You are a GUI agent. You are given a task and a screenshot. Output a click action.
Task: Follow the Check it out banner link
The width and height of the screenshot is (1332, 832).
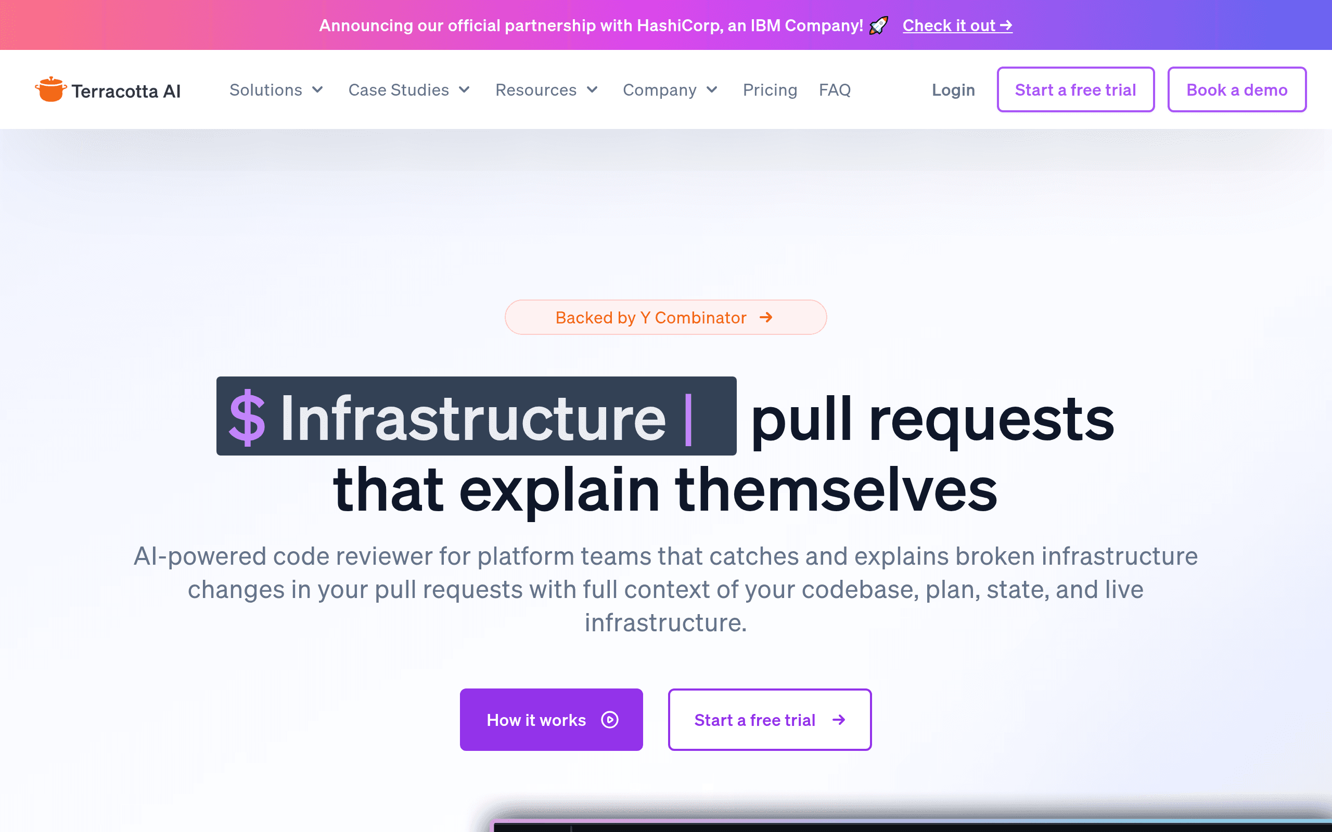click(x=957, y=25)
